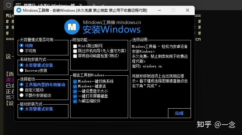Open a new tab in background terminal
Screen dimensions: 242x135
point(94,5)
